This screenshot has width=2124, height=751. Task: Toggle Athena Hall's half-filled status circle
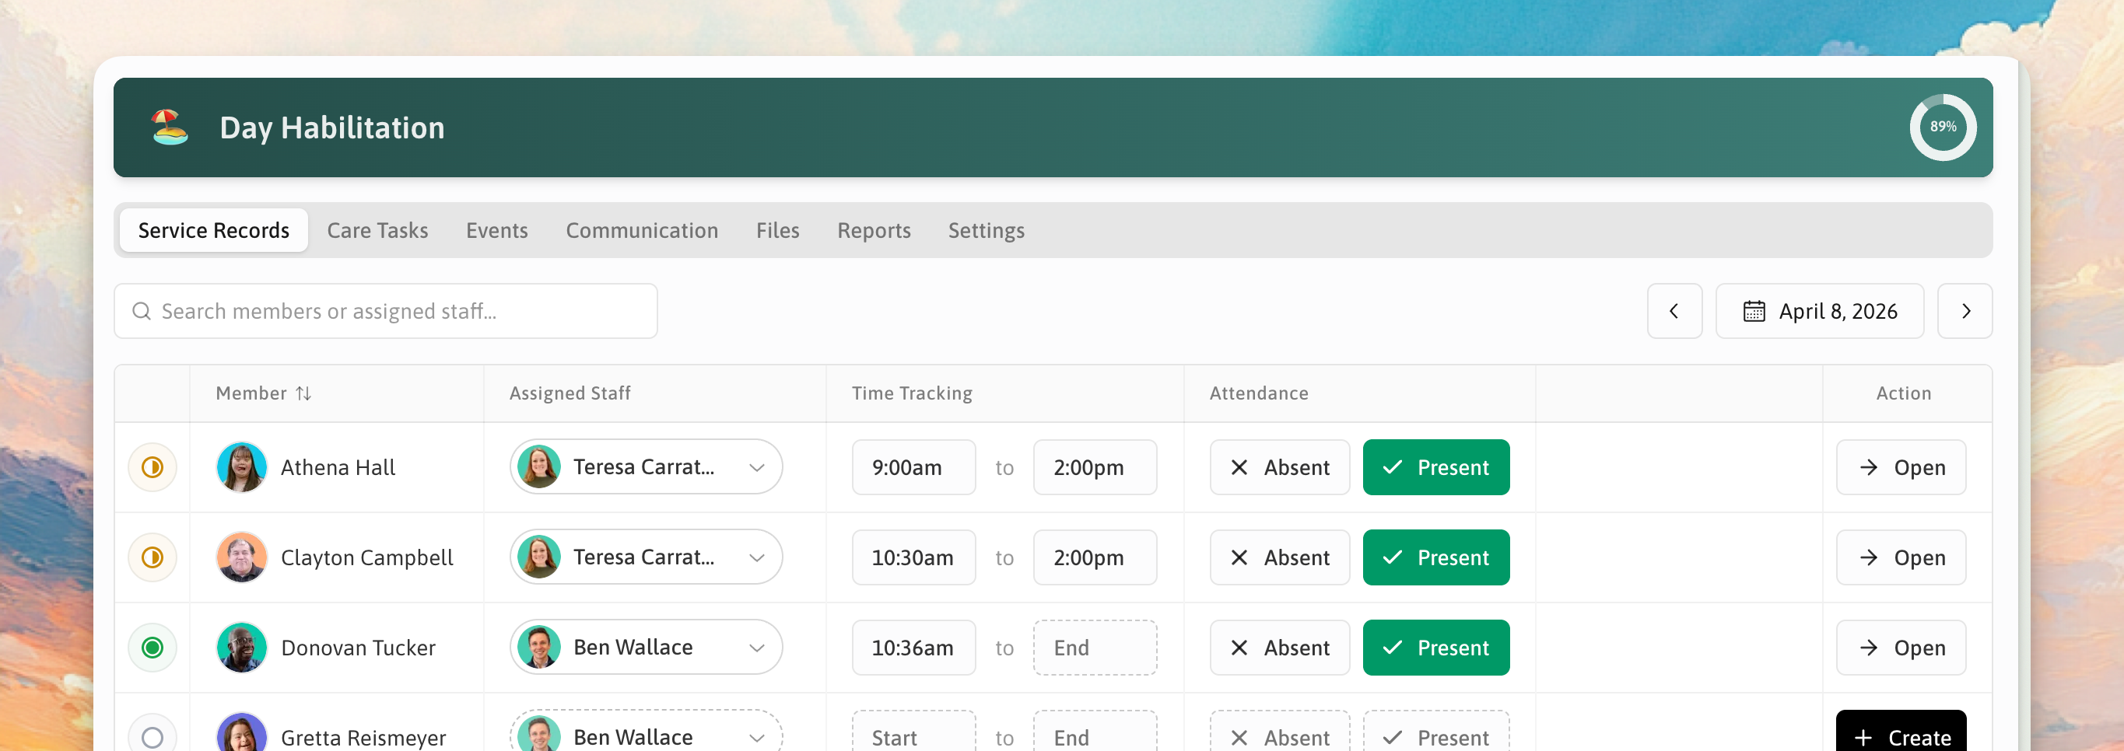(152, 468)
